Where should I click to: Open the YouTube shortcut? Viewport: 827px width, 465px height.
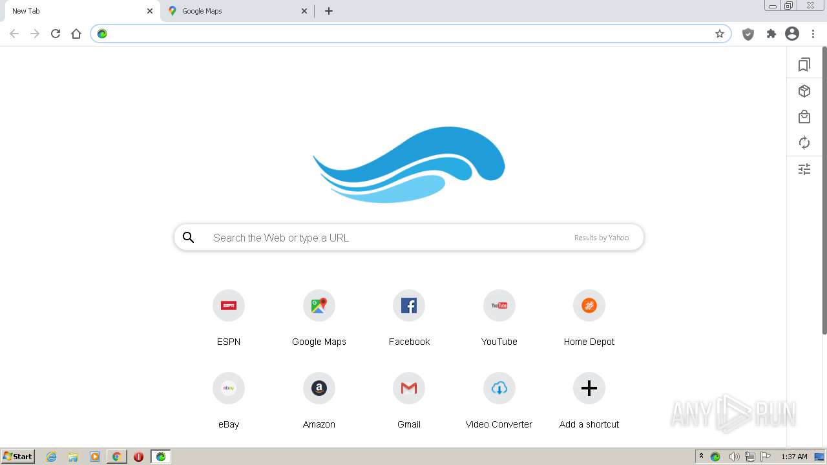[x=499, y=305]
